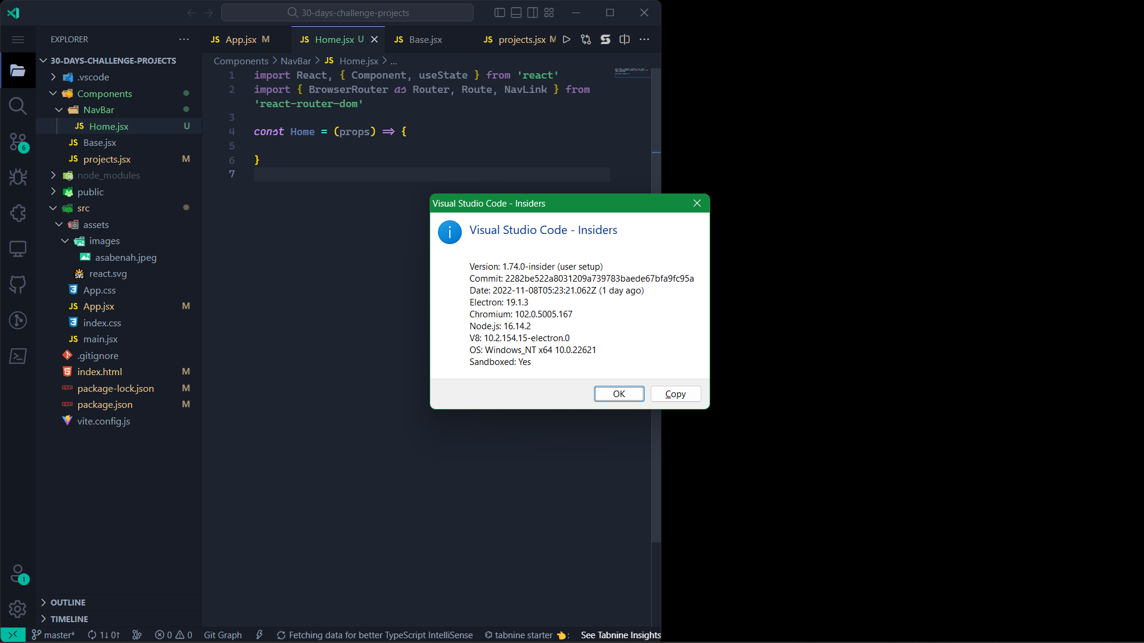Open the GitHub activity bar icon
Viewport: 1144px width, 643px height.
(x=18, y=285)
